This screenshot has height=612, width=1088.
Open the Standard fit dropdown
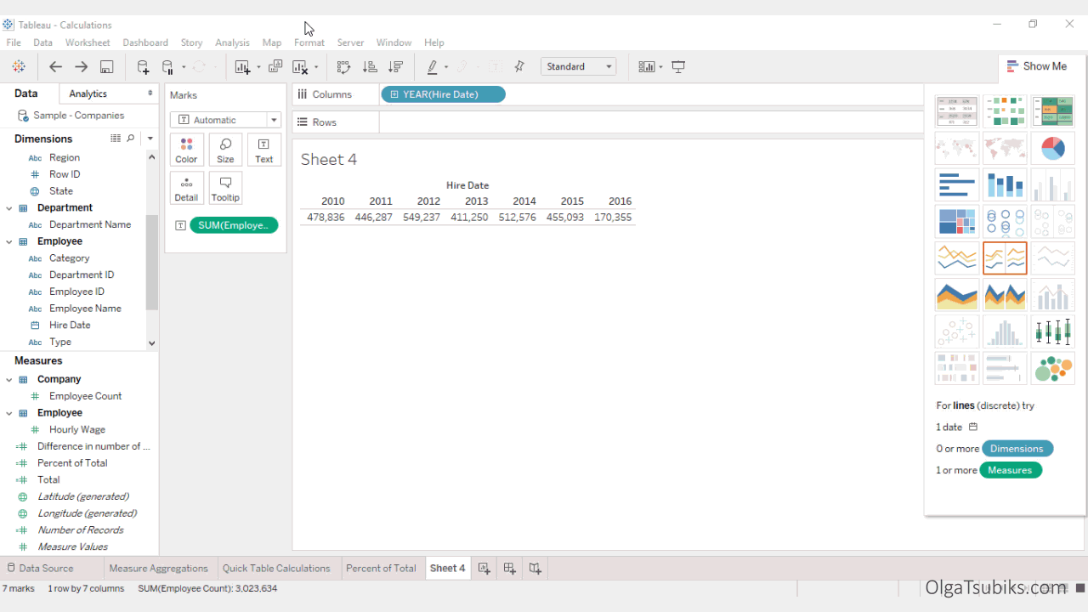(x=578, y=66)
